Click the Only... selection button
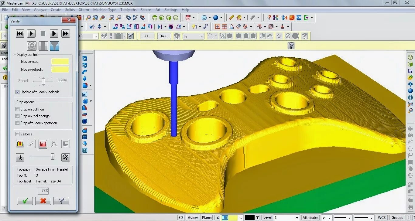 point(164,36)
